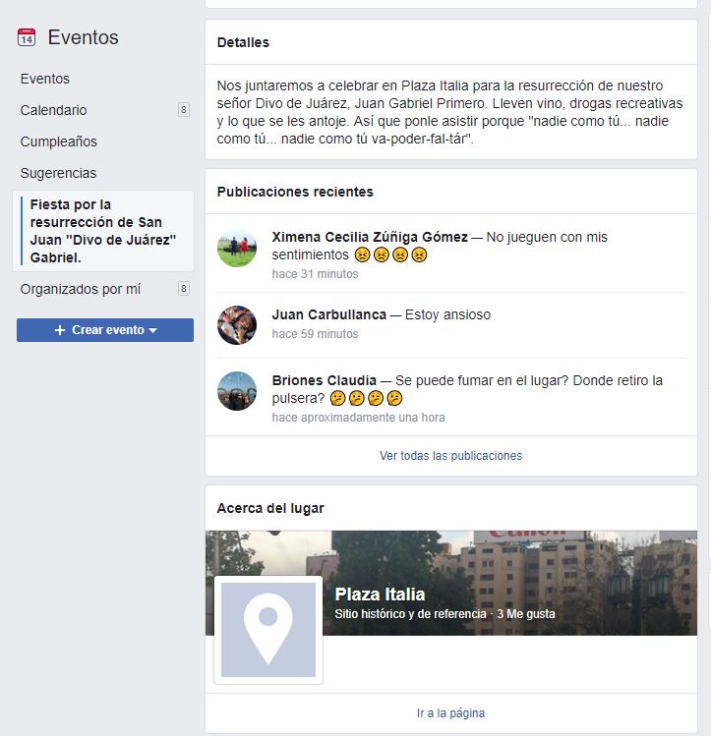Open Sugerencias in the sidebar
The height and width of the screenshot is (736, 711).
click(58, 173)
